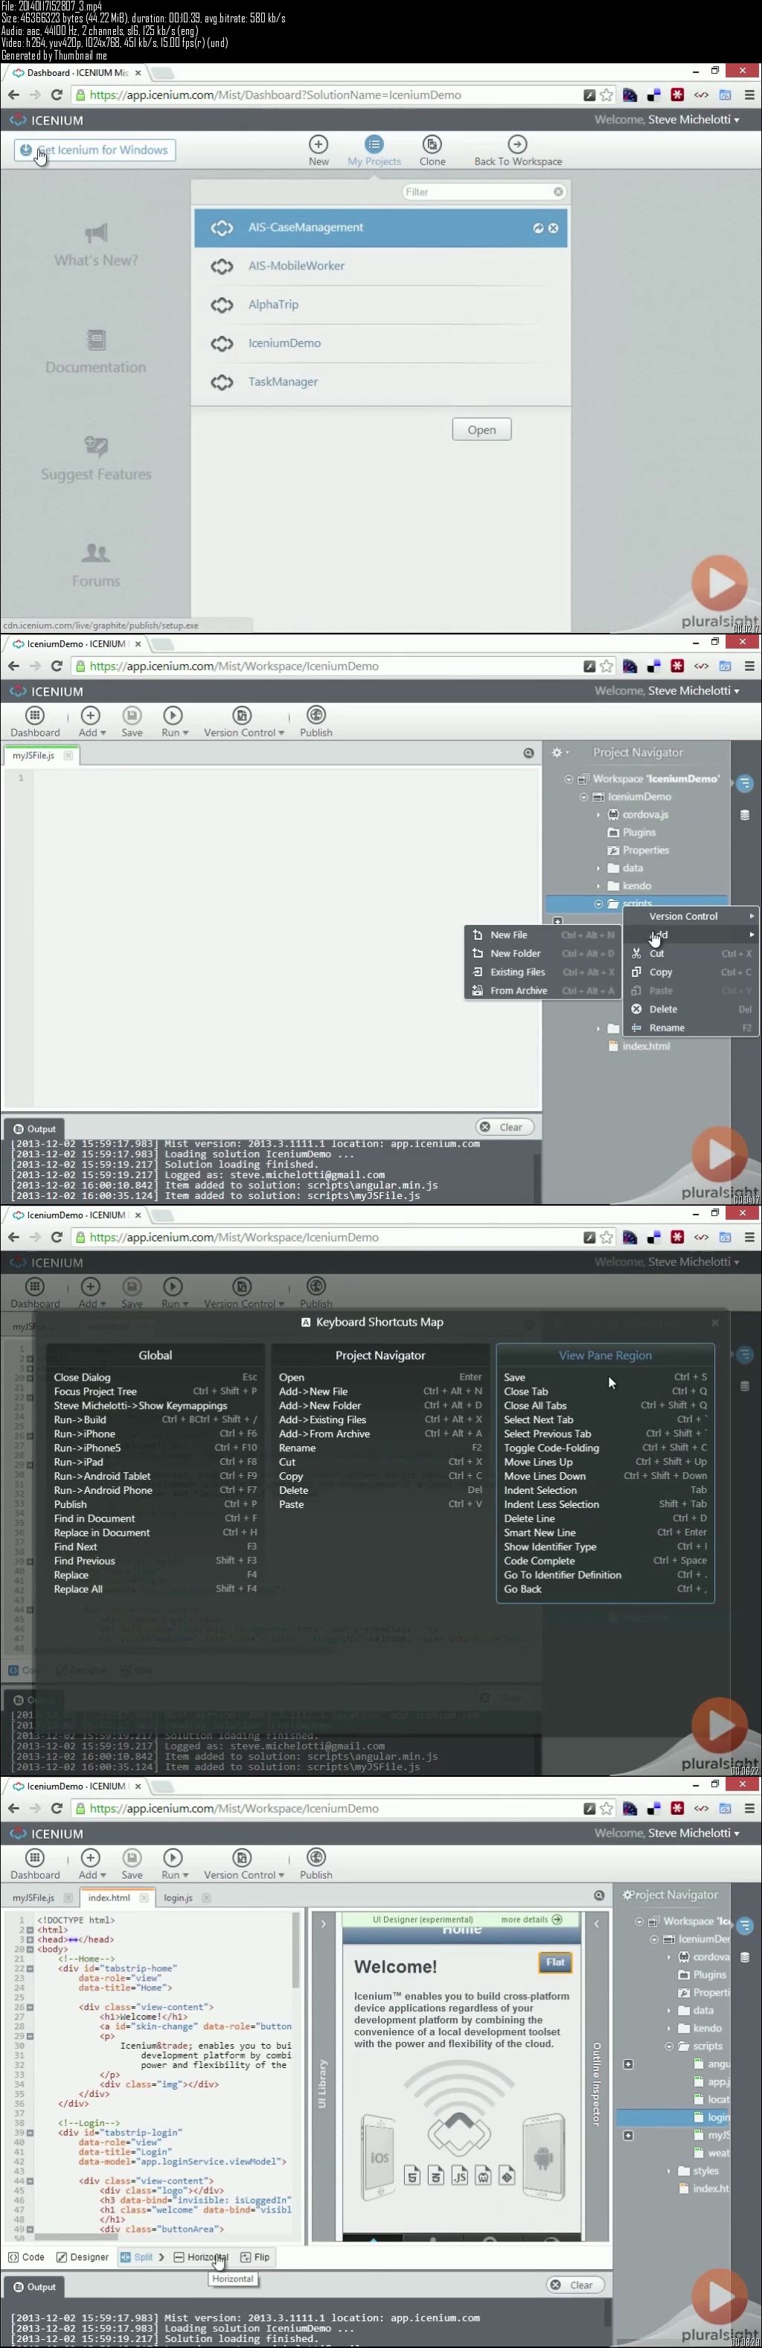
Task: Open the Welcome, Steve Michelotti menu on the Dashboard
Action: tap(667, 119)
